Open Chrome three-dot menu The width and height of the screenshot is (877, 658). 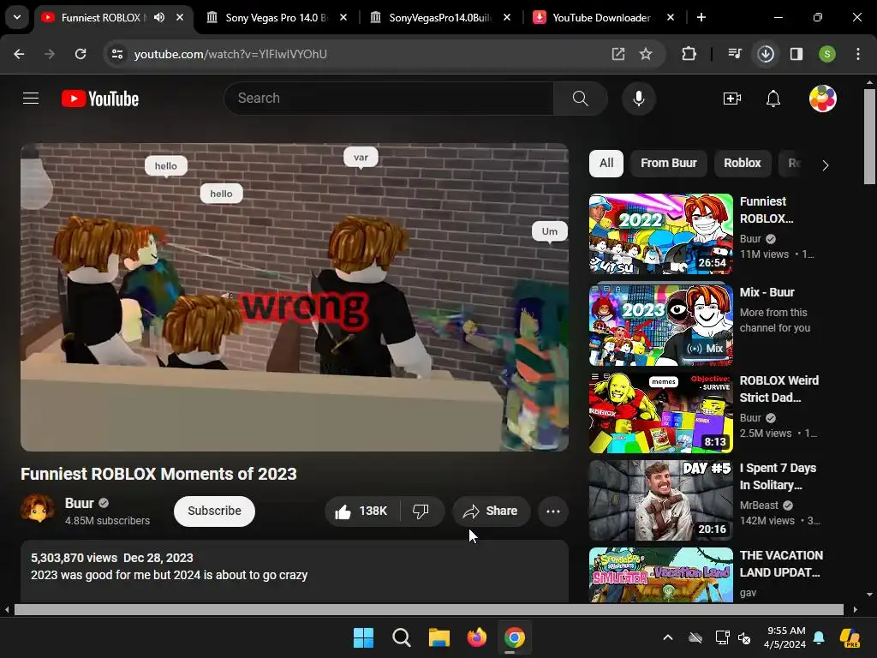pyautogui.click(x=857, y=54)
